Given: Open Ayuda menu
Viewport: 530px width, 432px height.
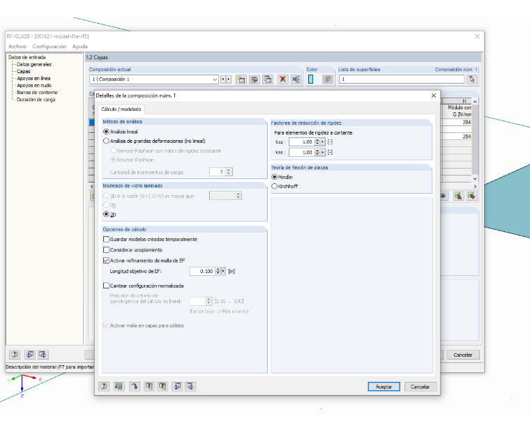Looking at the screenshot, I should 79,46.
